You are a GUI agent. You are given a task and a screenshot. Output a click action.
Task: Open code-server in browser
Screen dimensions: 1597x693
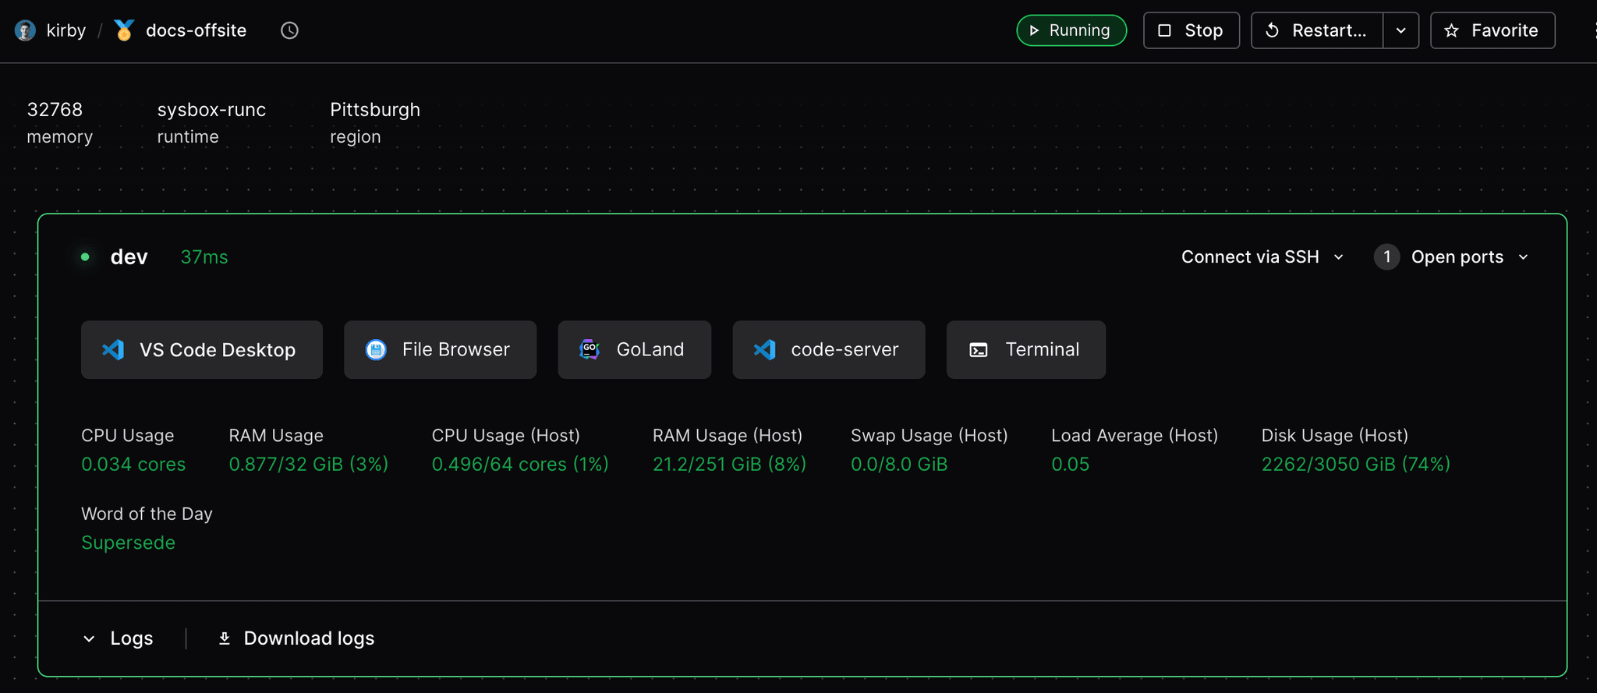pos(828,349)
